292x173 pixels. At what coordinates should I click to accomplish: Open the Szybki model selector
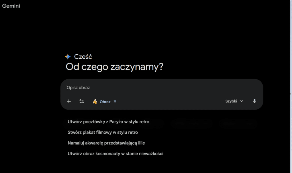pyautogui.click(x=231, y=101)
